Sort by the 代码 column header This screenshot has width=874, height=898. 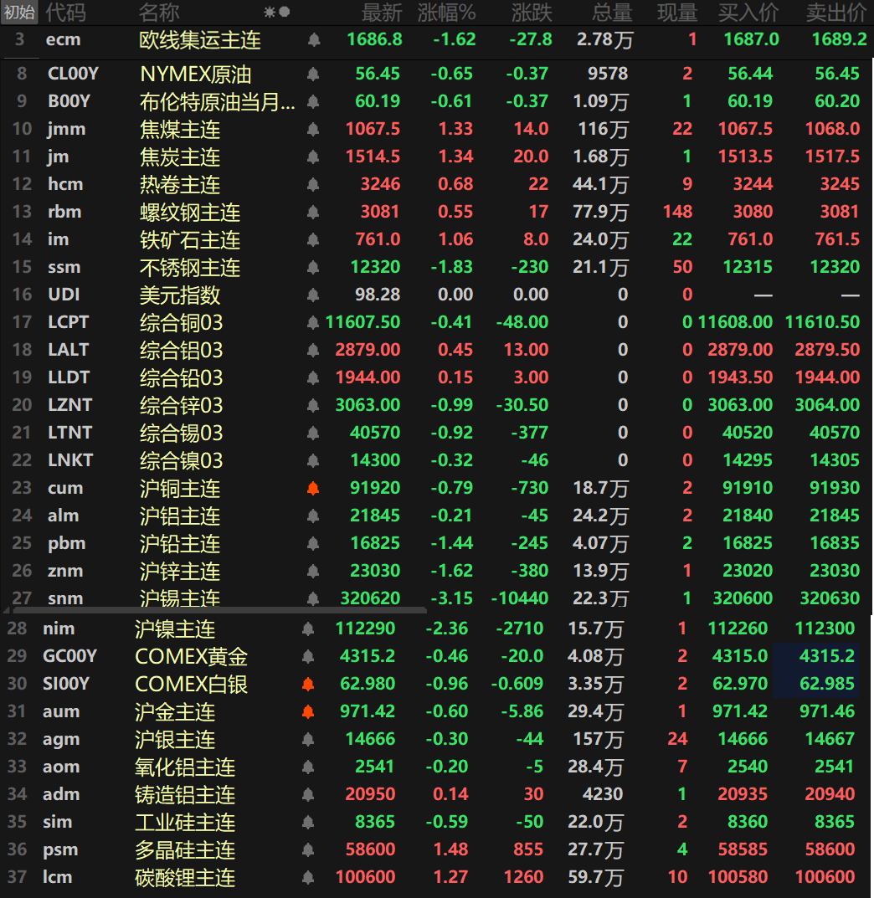tap(65, 12)
